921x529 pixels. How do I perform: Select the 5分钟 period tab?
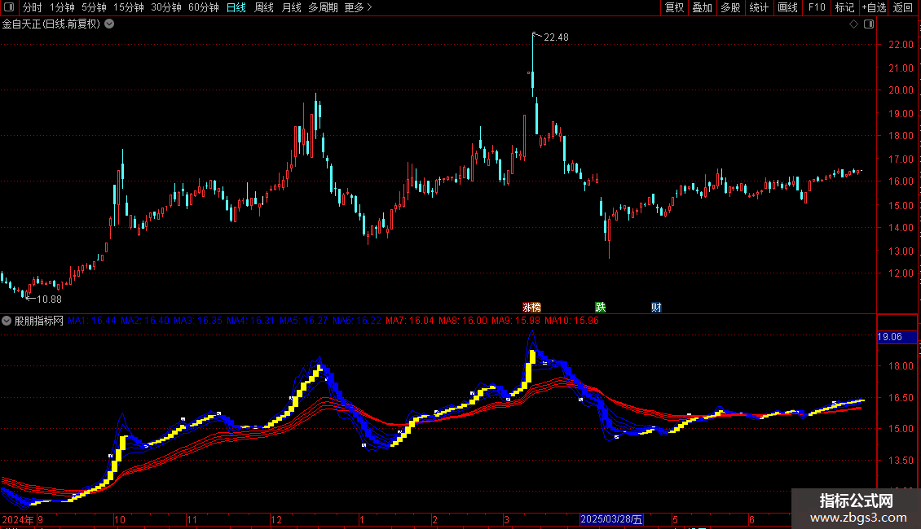coord(94,7)
